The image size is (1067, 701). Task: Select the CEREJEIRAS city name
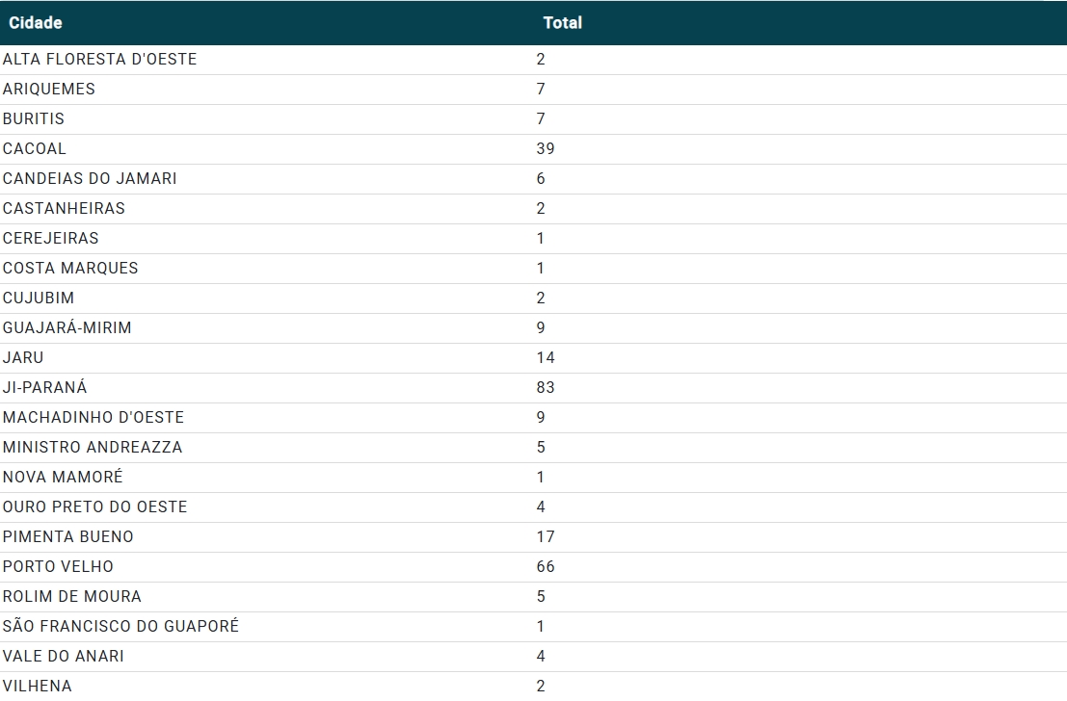[51, 239]
